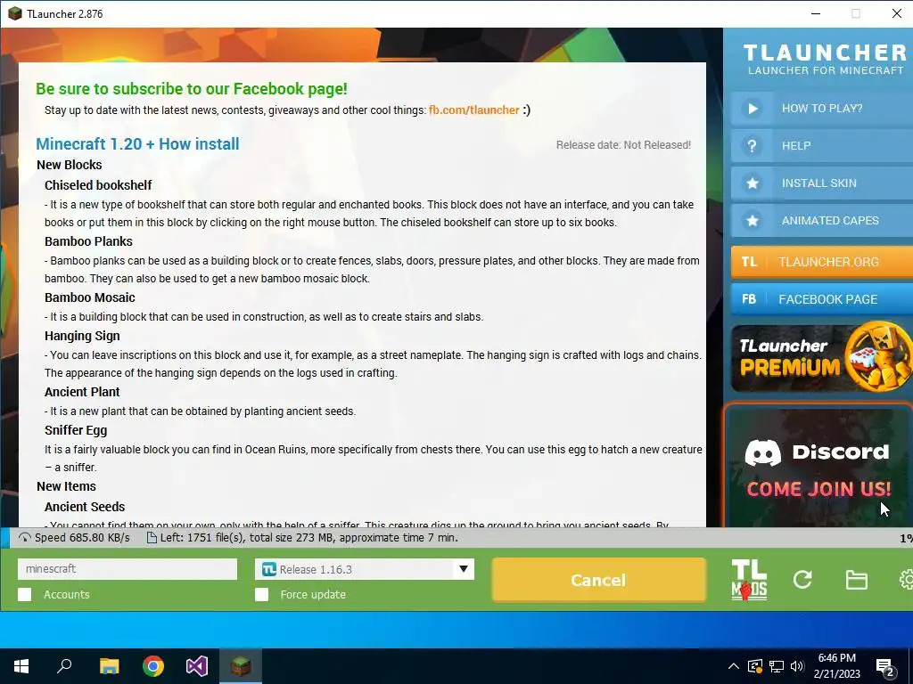Click the Chiseled bookshelf heading
The image size is (913, 684).
[98, 185]
